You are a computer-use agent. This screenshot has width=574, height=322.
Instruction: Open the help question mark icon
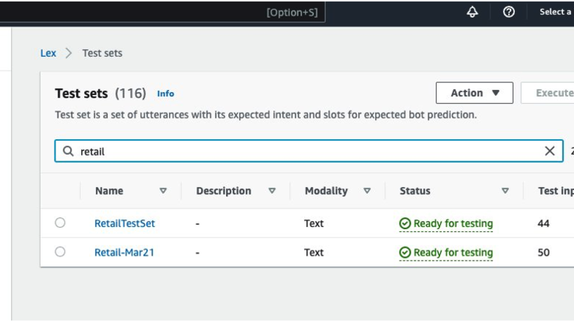pyautogui.click(x=509, y=12)
